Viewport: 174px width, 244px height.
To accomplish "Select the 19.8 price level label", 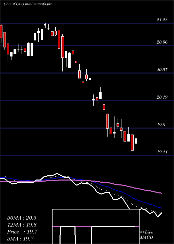I will 161,125.
